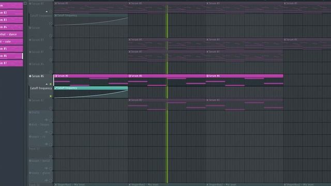Open clip menu of first Serum #6 clip
The height and width of the screenshot is (186, 331).
pyautogui.click(x=56, y=76)
